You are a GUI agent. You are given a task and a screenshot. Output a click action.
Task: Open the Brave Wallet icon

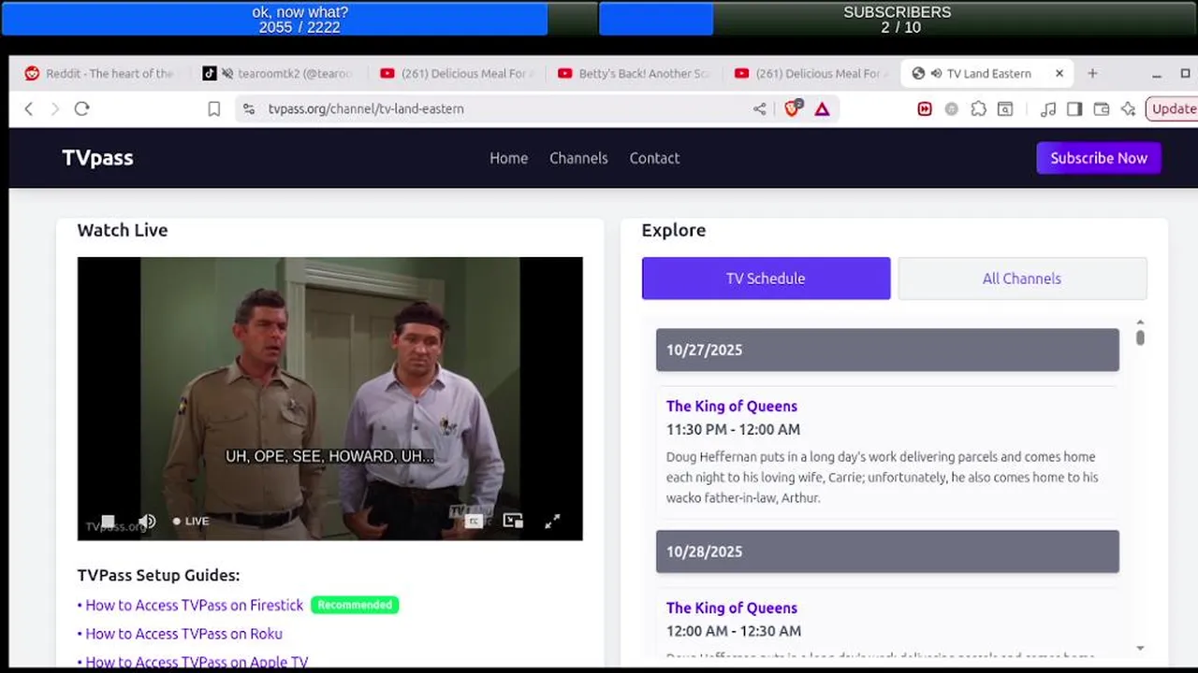point(1102,109)
